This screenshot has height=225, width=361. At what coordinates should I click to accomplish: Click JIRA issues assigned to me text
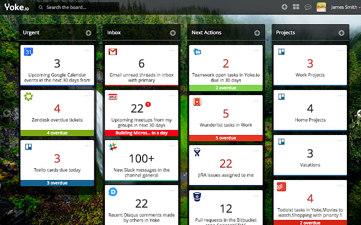[226, 175]
